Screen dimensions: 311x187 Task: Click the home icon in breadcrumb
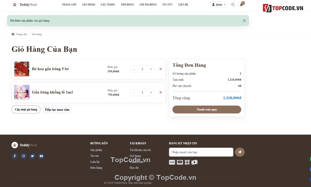pos(13,34)
